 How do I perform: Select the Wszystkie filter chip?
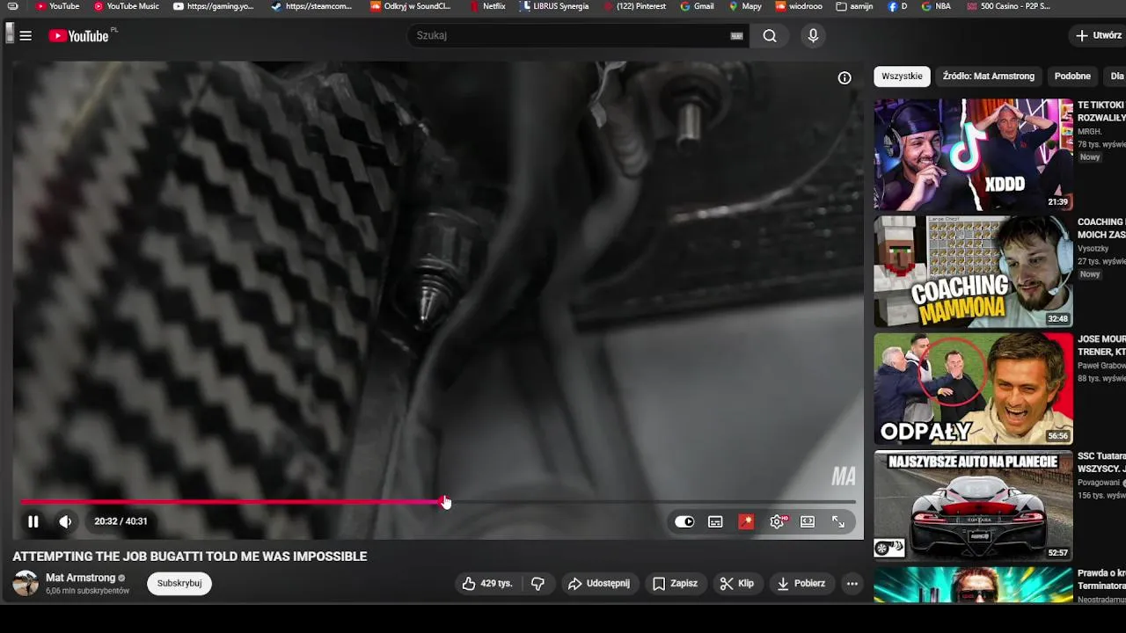pos(902,76)
